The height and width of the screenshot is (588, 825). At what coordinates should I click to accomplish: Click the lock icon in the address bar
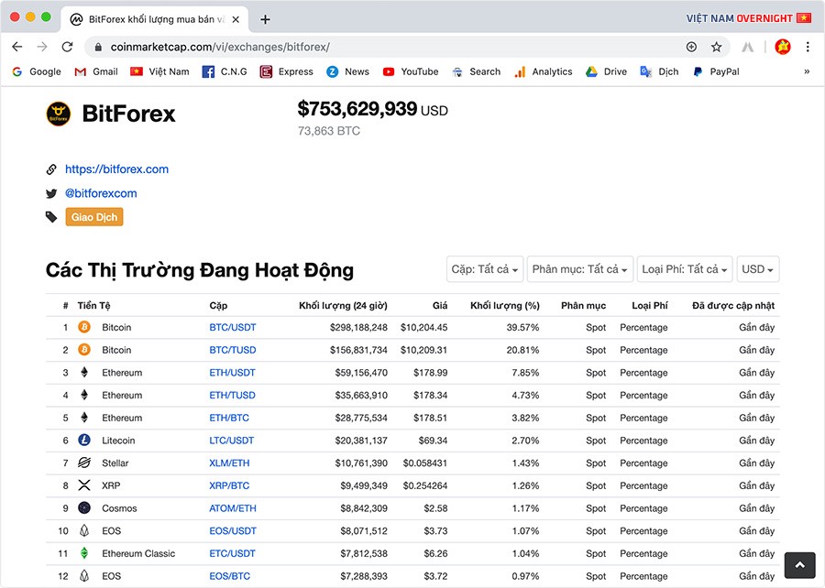tap(98, 48)
